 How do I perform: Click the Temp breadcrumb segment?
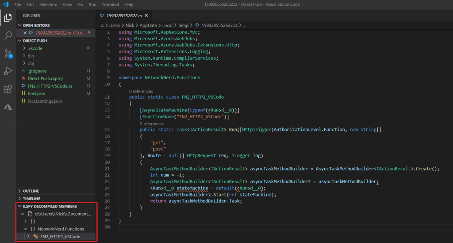coord(183,25)
